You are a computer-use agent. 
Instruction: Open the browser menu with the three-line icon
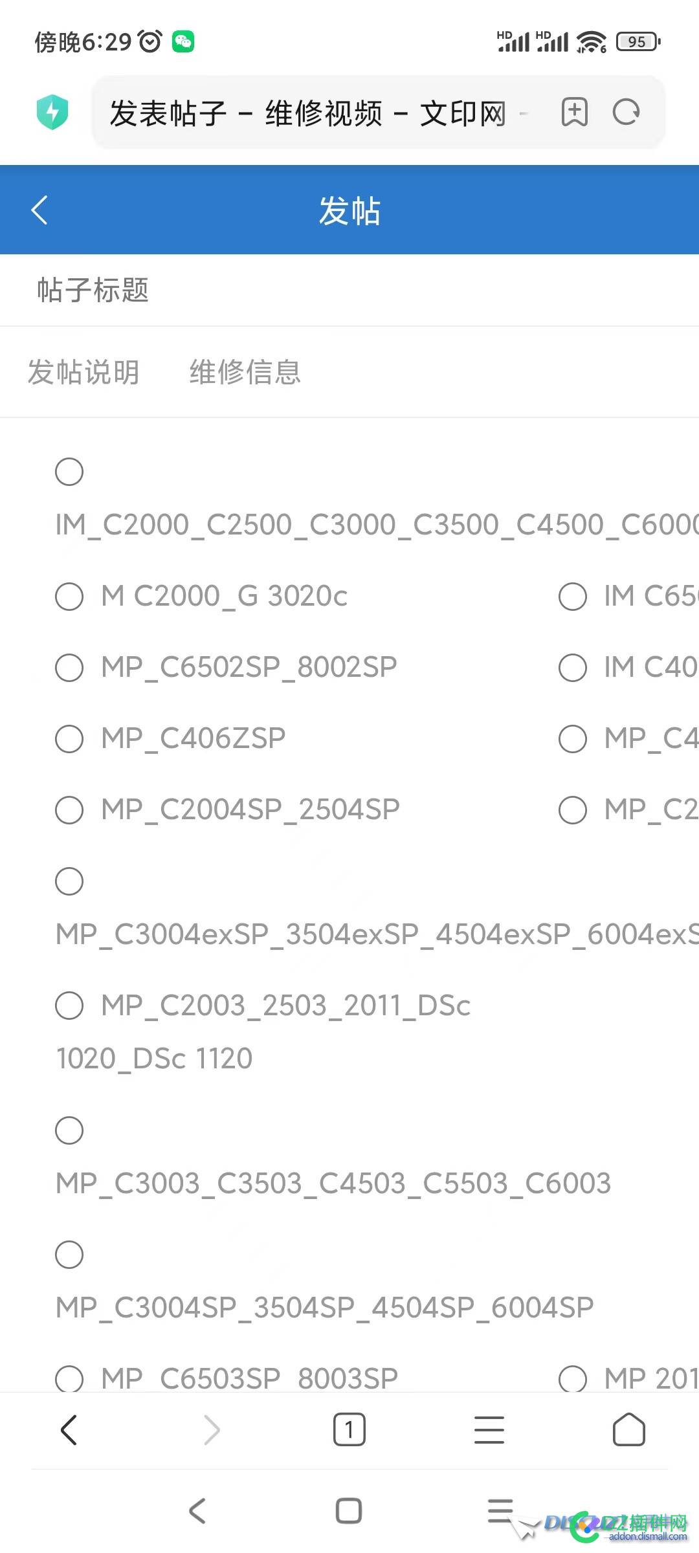(x=489, y=1429)
